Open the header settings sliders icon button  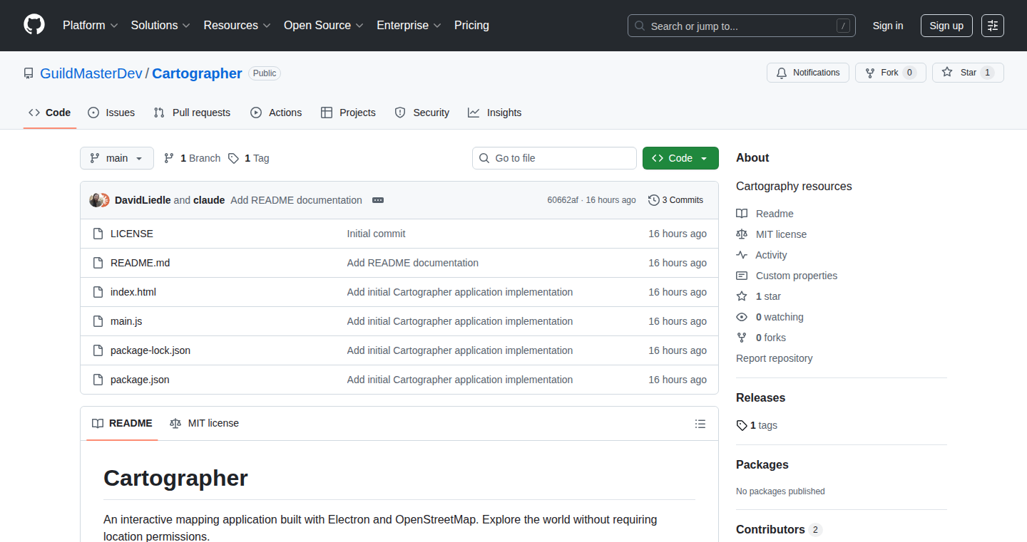coord(993,26)
